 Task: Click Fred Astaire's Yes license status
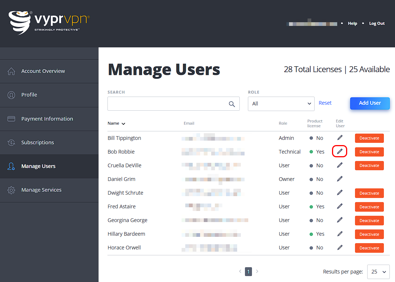[317, 207]
